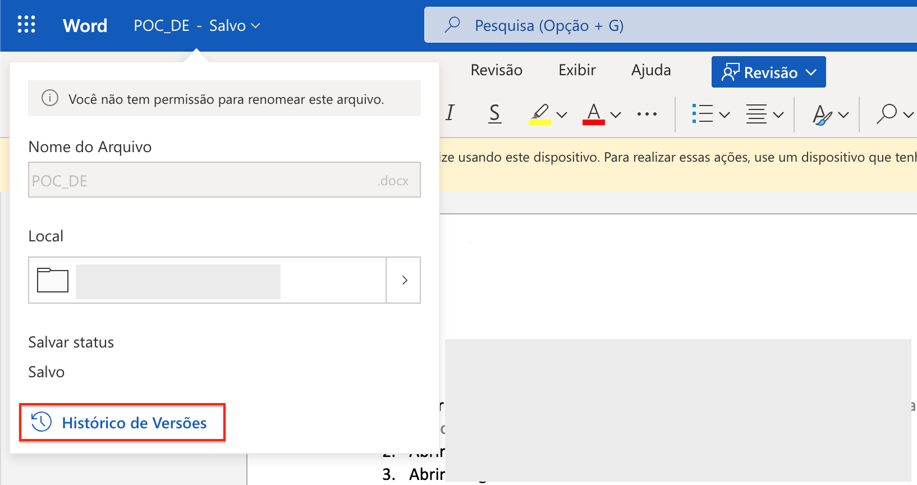Open the Styles icon
This screenshot has height=485, width=917.
(822, 115)
